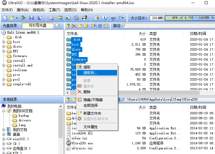This screenshot has height=154, width=215.
Task: Expand the EFI folder in disc tree
Action: pos(4,51)
